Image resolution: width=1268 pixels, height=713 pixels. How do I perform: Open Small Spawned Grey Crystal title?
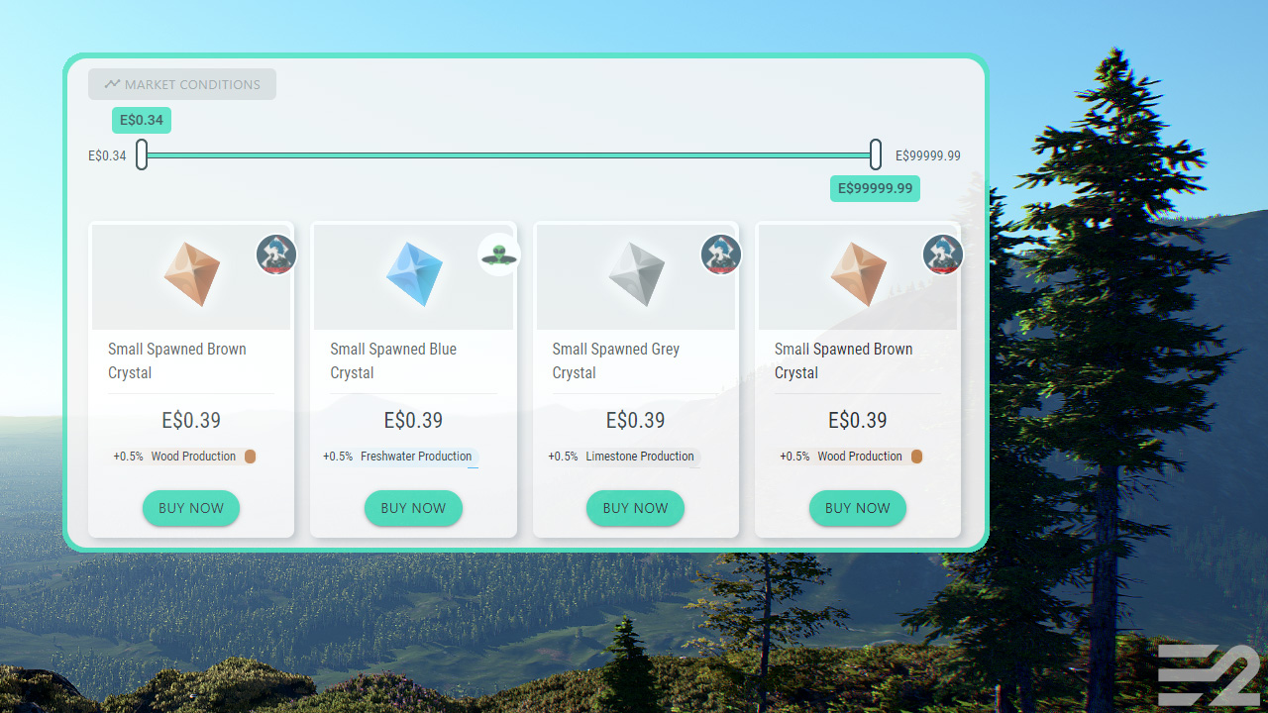coord(616,360)
